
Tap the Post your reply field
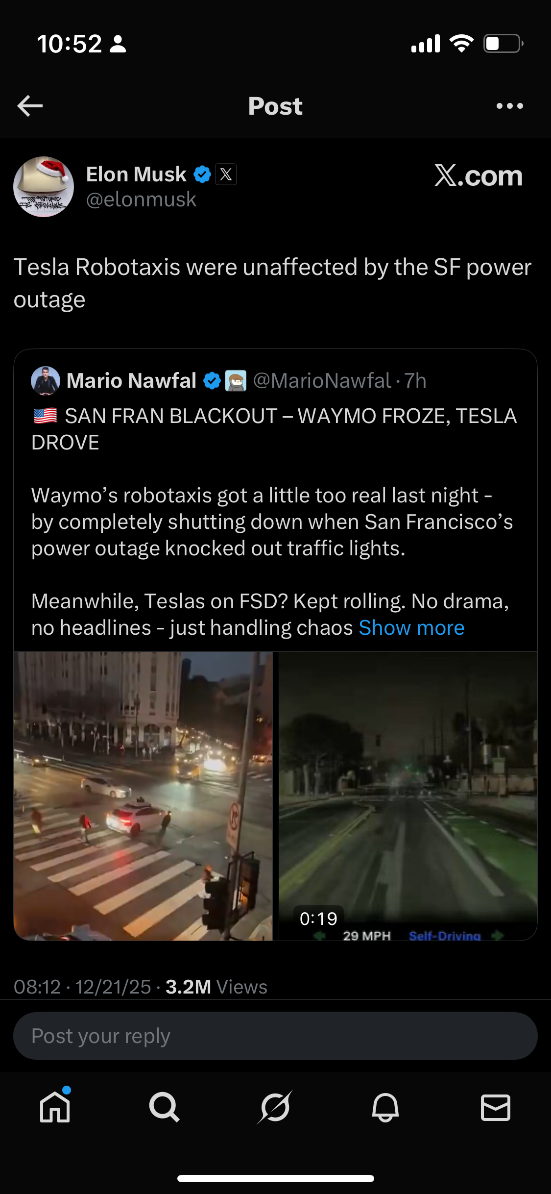[x=275, y=1036]
